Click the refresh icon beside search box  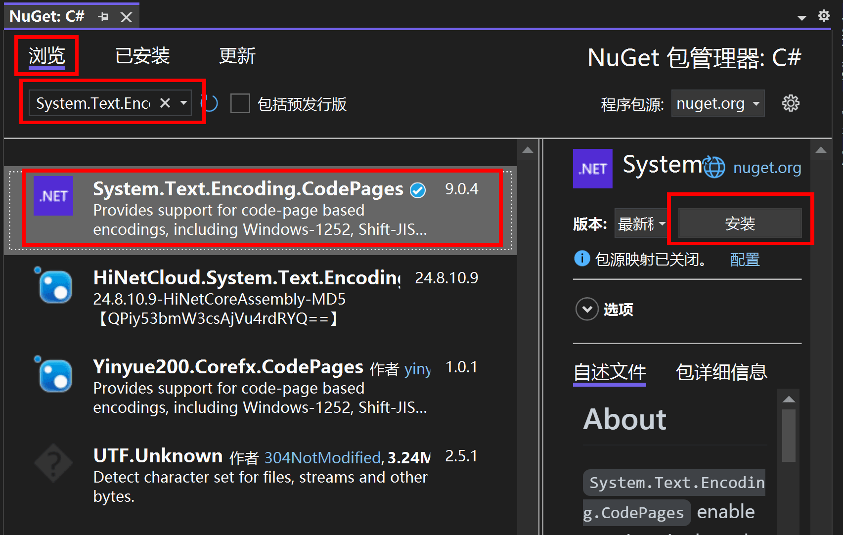210,103
